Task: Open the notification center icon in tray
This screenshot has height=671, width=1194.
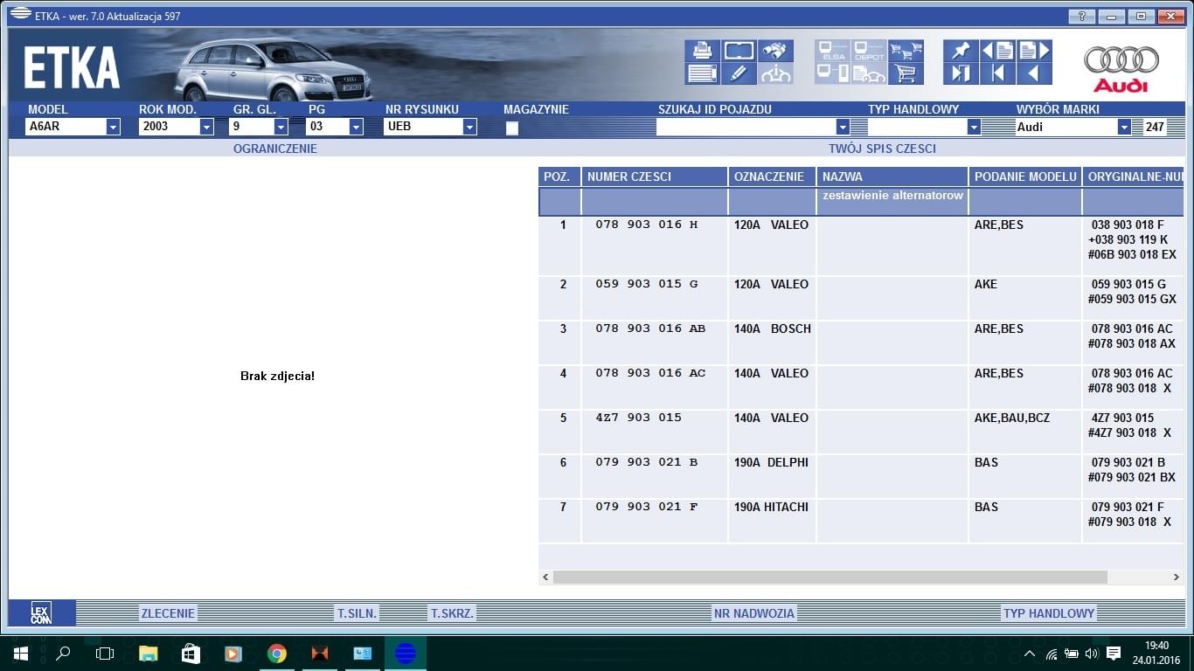Action: [x=1114, y=653]
